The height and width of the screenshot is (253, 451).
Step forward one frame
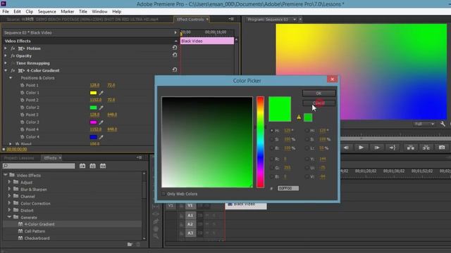pos(376,148)
